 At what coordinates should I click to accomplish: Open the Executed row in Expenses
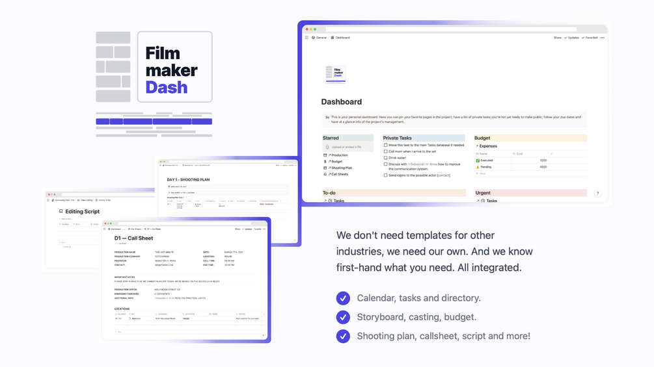tap(484, 160)
